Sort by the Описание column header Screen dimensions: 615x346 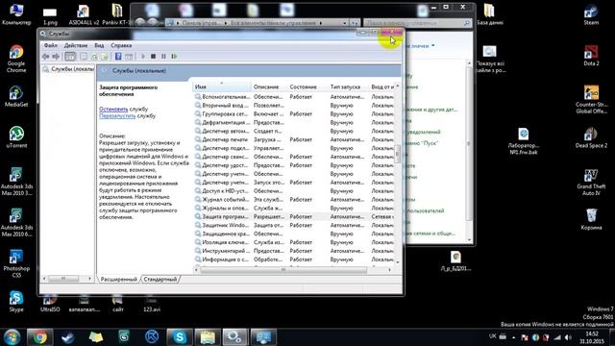[269, 86]
